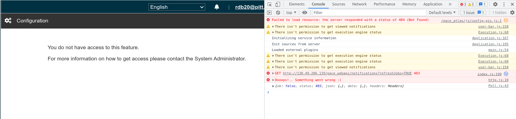The width and height of the screenshot is (516, 119).
Task: Open first user-bar.js:158 source link
Action: (x=493, y=27)
